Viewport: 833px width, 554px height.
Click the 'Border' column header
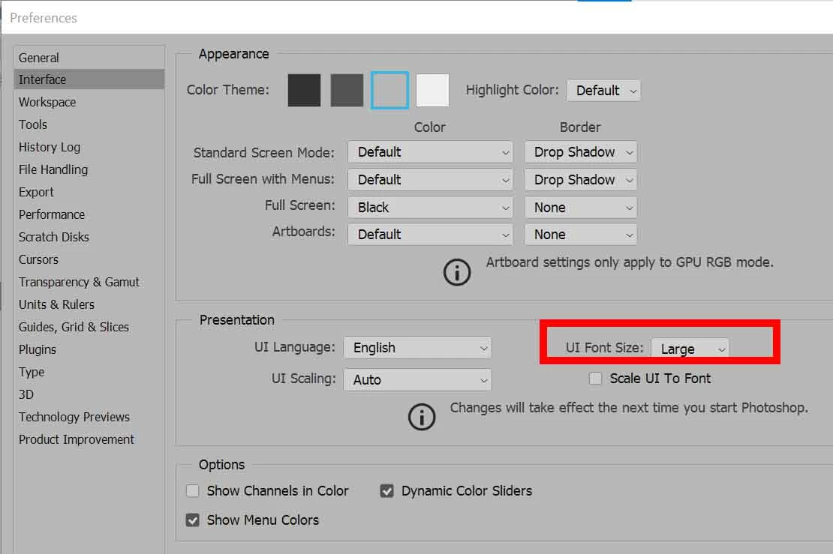(x=580, y=127)
